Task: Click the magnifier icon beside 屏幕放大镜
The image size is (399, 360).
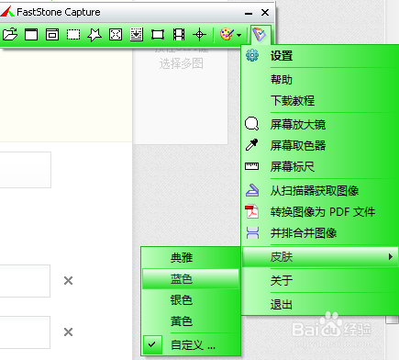Action: pos(252,124)
